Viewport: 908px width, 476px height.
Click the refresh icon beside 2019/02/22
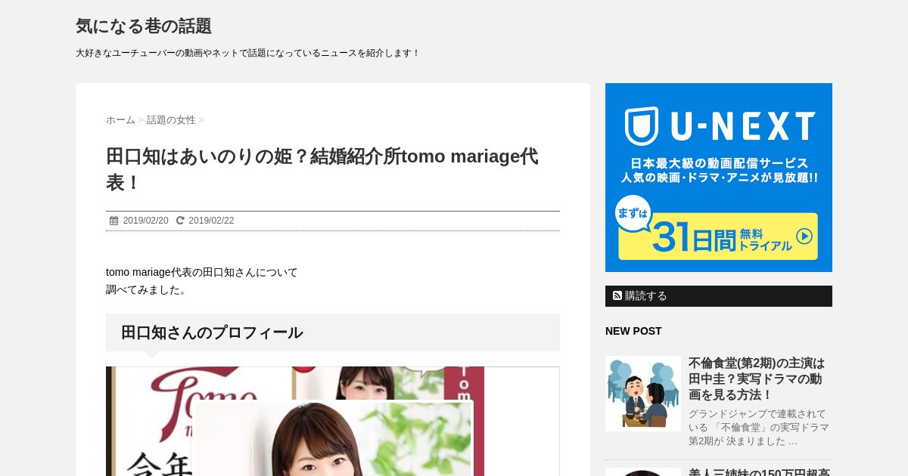pyautogui.click(x=180, y=221)
